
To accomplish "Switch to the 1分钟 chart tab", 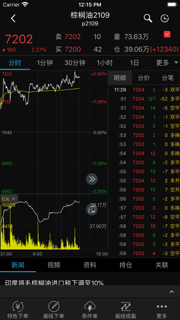I will point(45,63).
